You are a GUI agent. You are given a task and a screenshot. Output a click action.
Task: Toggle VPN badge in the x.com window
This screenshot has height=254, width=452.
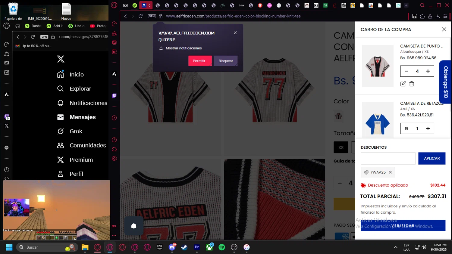point(44,37)
